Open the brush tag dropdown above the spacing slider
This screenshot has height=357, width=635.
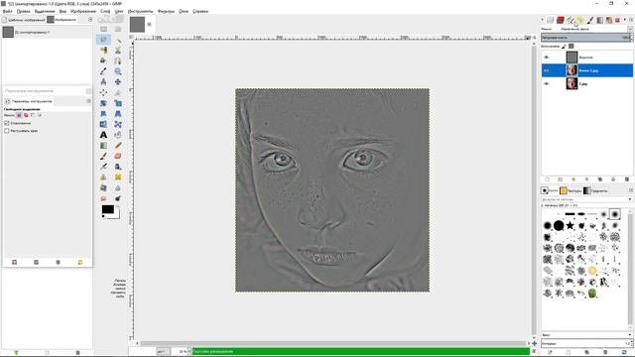[586, 335]
